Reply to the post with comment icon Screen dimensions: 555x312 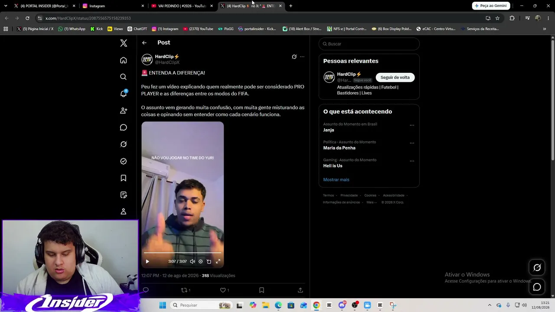pyautogui.click(x=146, y=290)
